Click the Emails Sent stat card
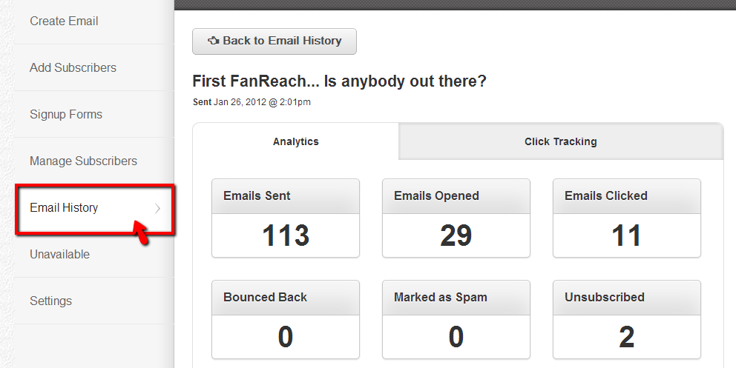The width and height of the screenshot is (736, 368). 286,218
